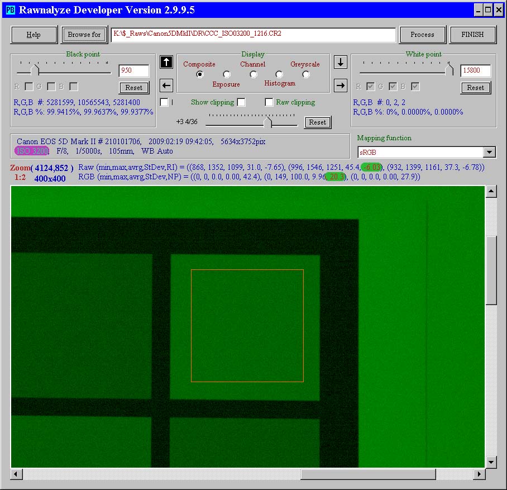507x490 pixels.
Task: Click the Browse for button
Action: [x=84, y=35]
